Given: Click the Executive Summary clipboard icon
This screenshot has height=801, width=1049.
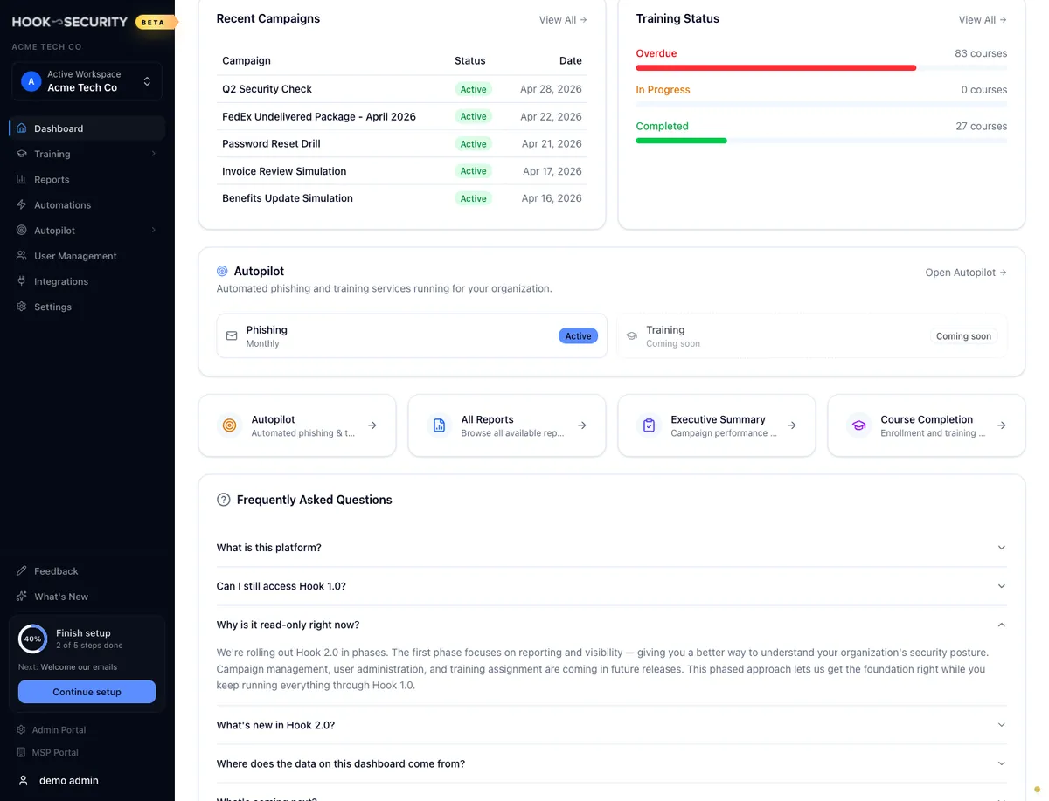Looking at the screenshot, I should tap(650, 425).
